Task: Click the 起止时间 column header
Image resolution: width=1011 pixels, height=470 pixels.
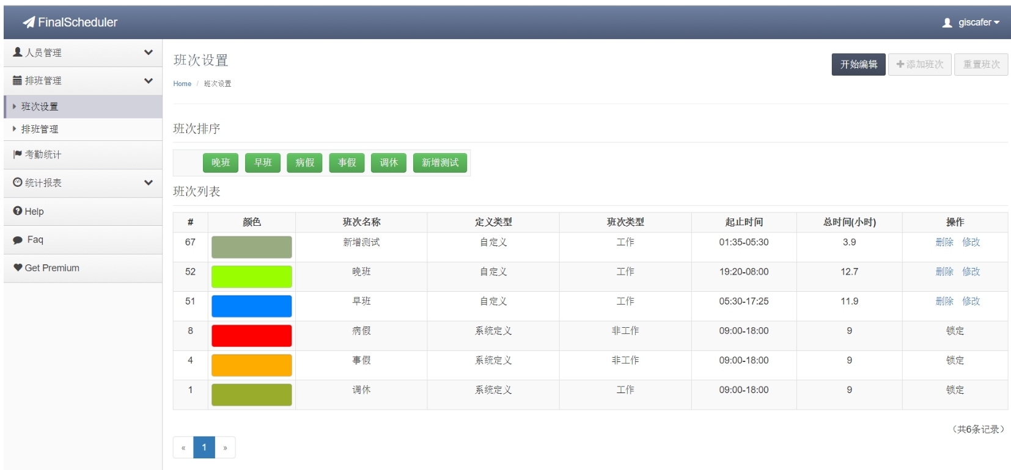Action: click(744, 222)
